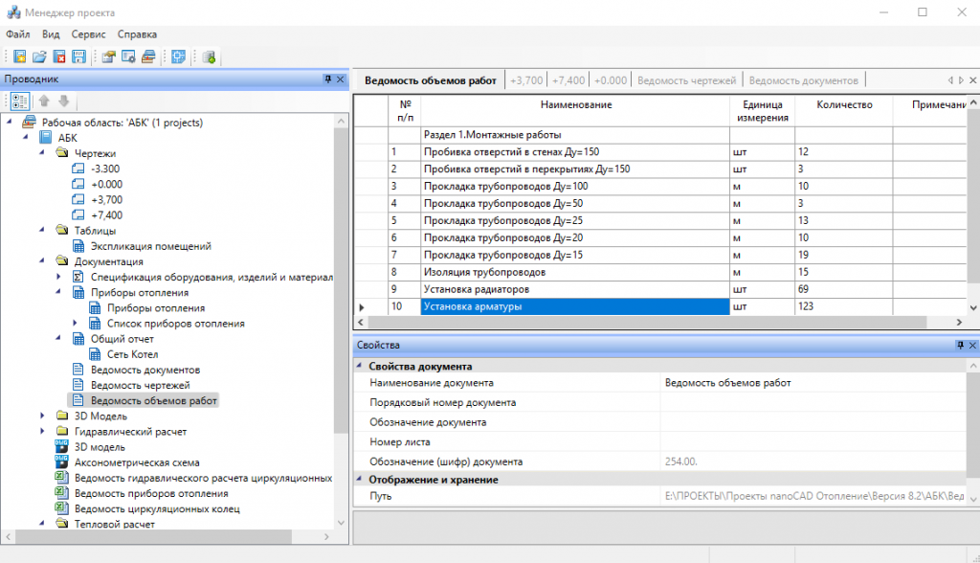The width and height of the screenshot is (980, 563).
Task: Collapse the АБК project node
Action: [26, 137]
